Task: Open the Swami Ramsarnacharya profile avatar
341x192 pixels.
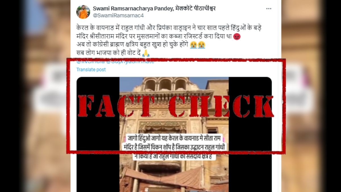Action: pos(83,12)
